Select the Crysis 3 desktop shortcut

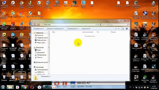click(x=136, y=78)
